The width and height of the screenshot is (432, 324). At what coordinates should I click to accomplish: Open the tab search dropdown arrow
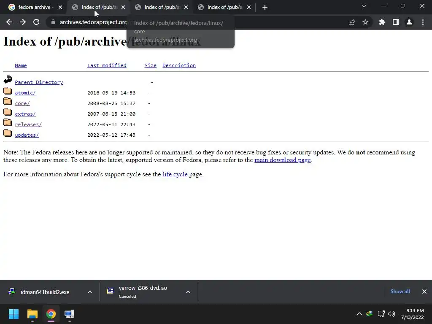pos(364,6)
